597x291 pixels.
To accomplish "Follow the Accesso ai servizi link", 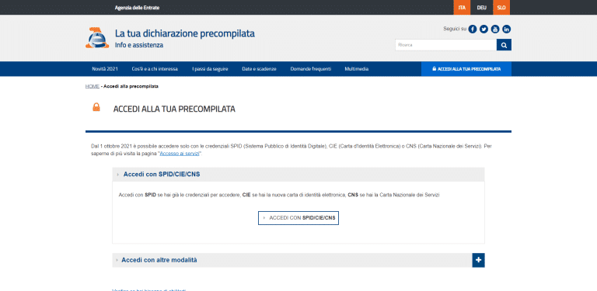I will (180, 154).
